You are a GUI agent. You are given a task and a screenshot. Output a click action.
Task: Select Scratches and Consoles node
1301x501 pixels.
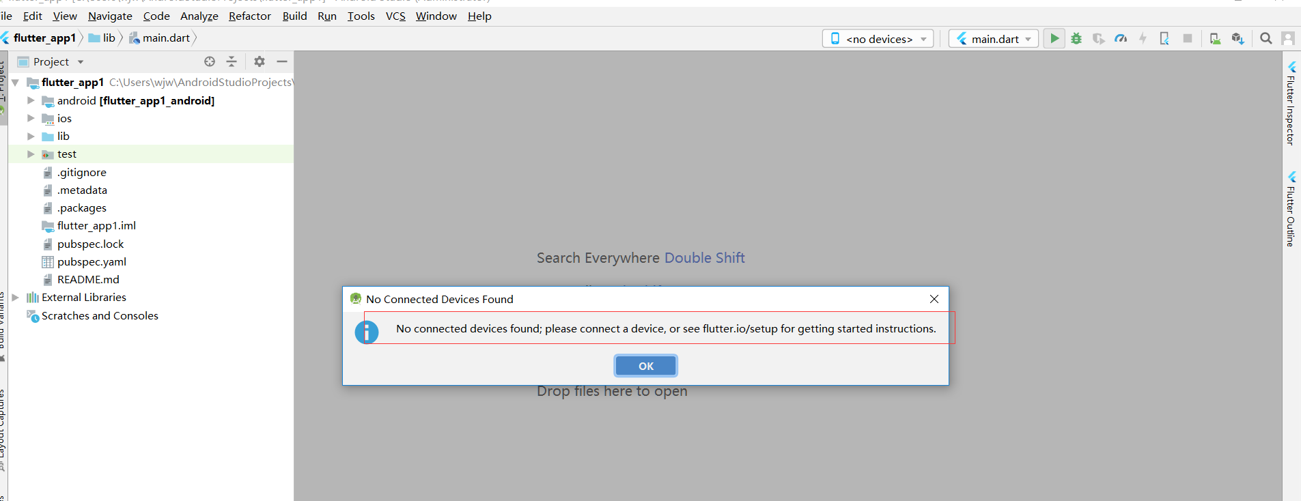pos(100,315)
